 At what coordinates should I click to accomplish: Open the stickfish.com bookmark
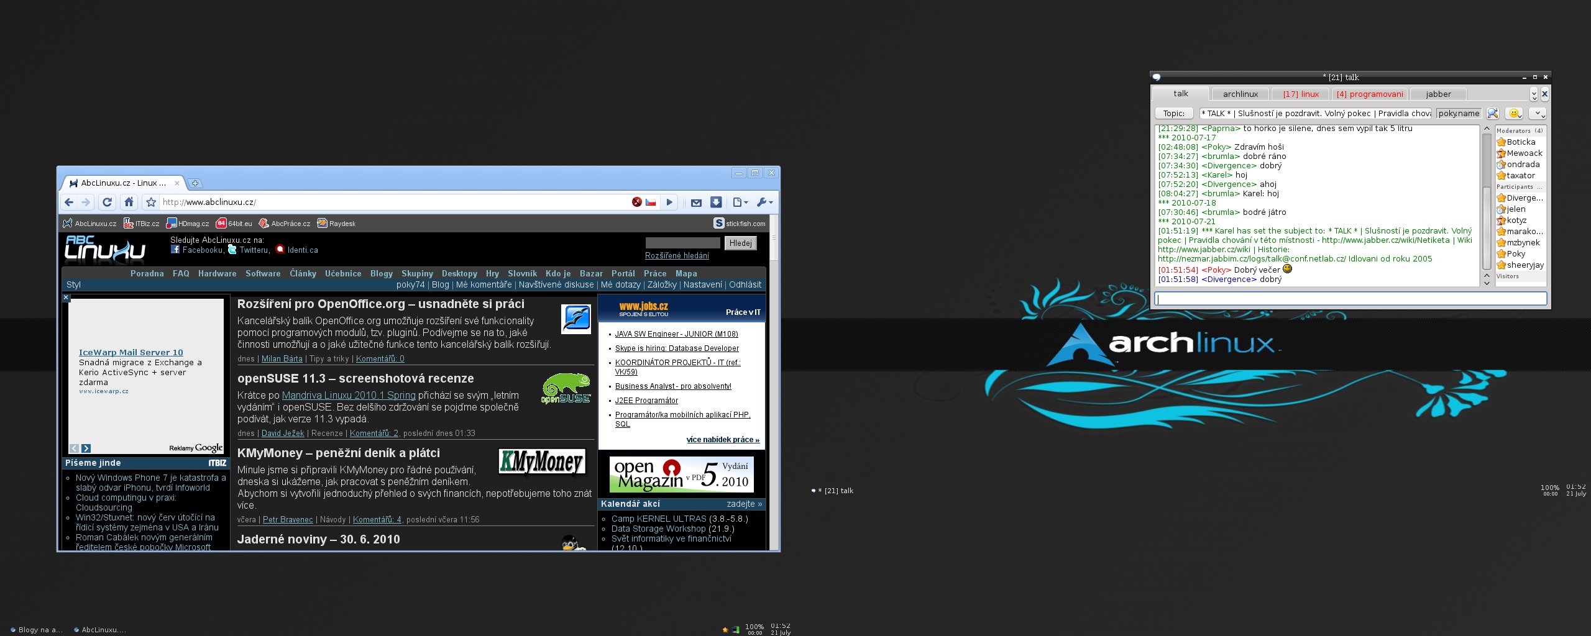[x=740, y=224]
